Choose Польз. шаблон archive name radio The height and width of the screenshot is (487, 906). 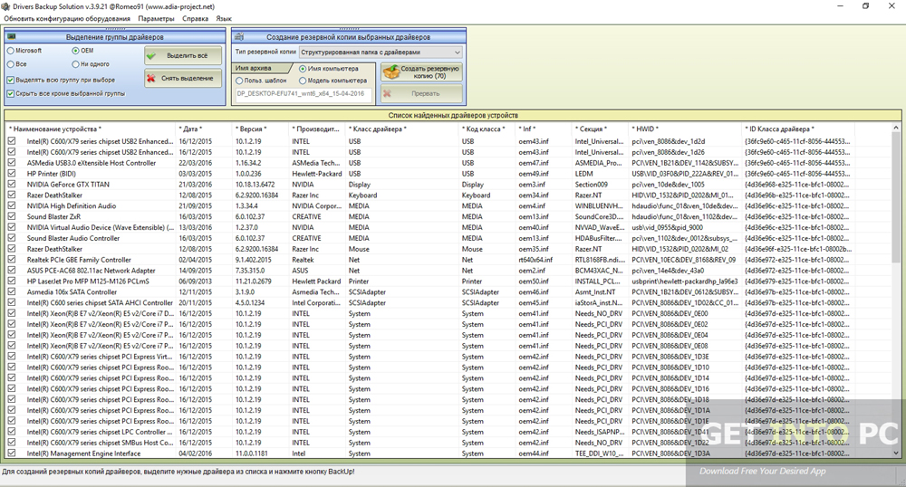click(239, 81)
